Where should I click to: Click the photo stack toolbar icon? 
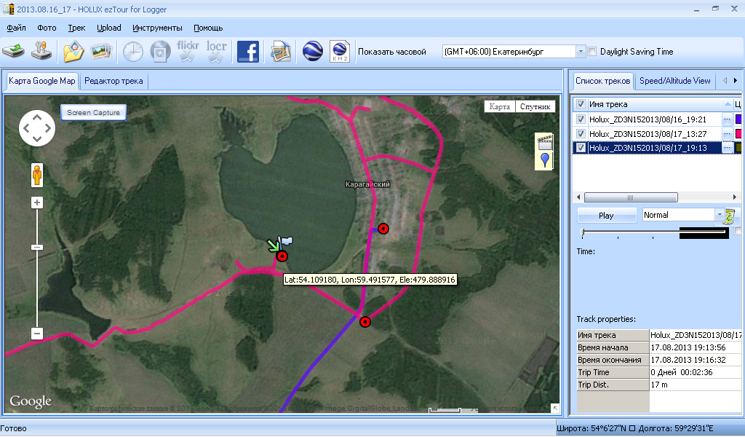[100, 52]
